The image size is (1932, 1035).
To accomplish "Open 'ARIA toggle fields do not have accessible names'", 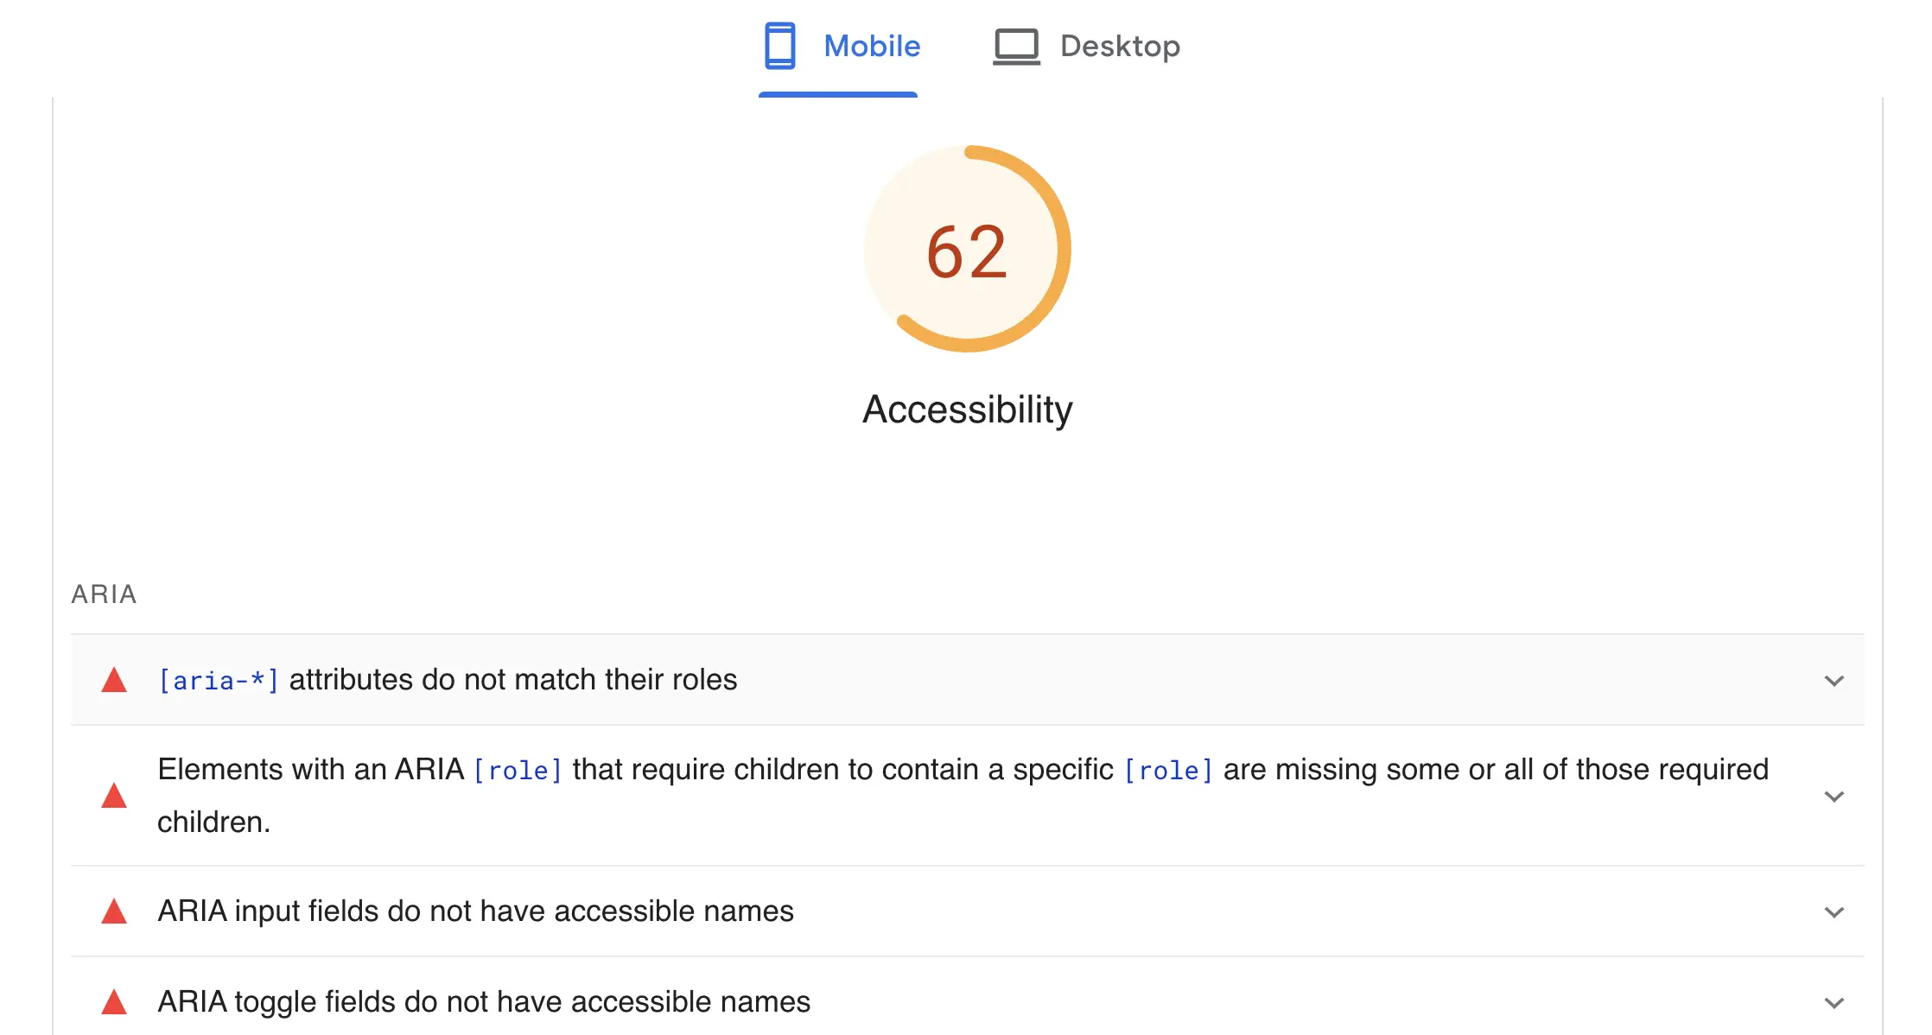I will [x=484, y=1002].
